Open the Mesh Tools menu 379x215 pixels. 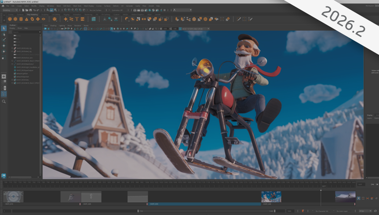77,6
